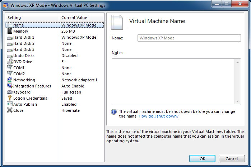
Task: Click Notes scrollbar down arrow
Action: [237, 101]
